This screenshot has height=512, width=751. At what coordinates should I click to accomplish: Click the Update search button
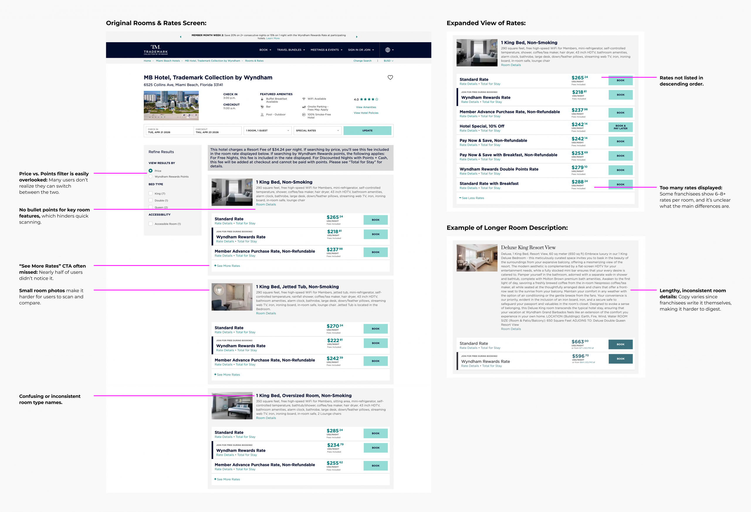367,131
